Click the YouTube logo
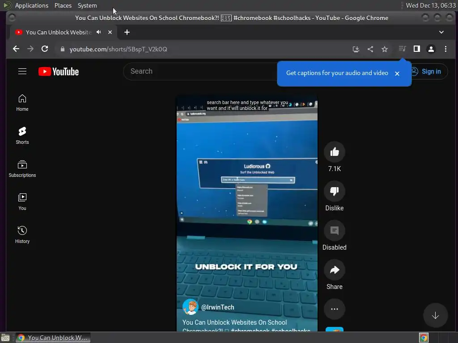458x343 pixels. [59, 71]
